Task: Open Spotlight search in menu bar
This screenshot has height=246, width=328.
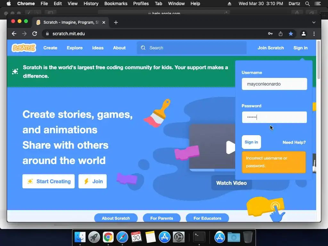Action: [307, 4]
